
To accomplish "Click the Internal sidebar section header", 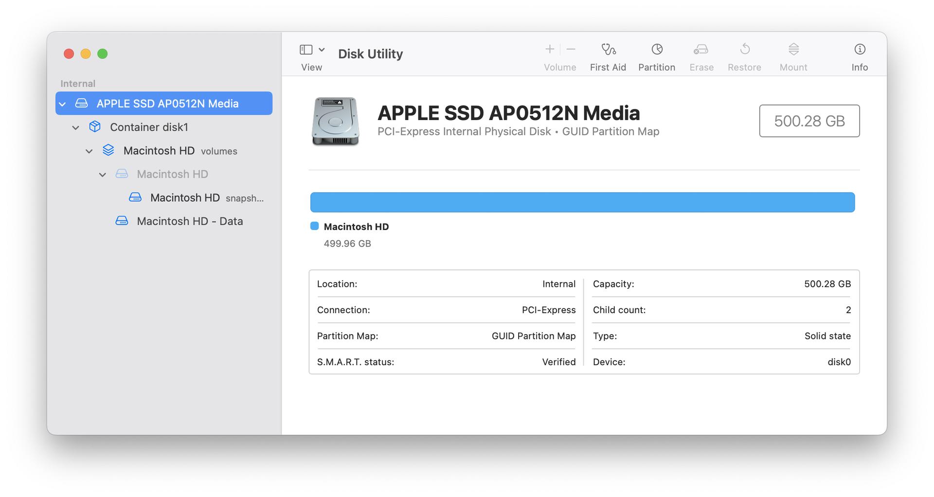I will (x=78, y=84).
